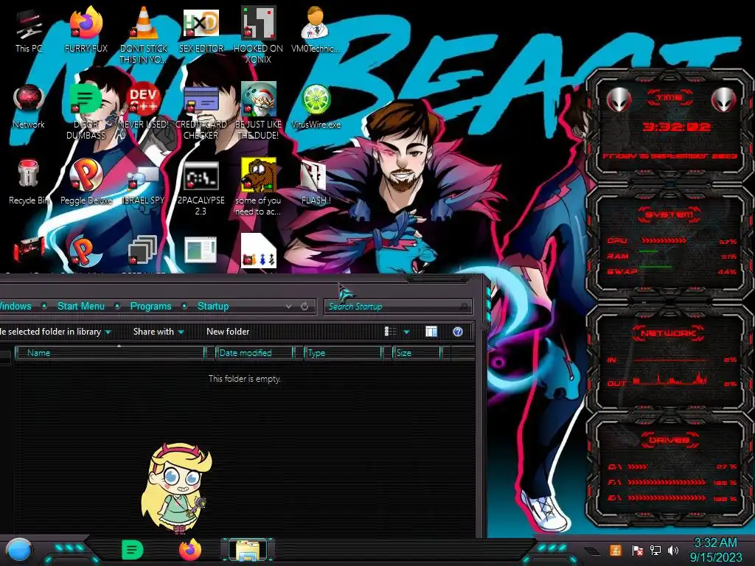755x566 pixels.
Task: Expand the view options dropdown arrow
Action: point(406,332)
